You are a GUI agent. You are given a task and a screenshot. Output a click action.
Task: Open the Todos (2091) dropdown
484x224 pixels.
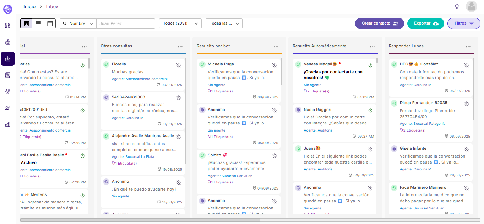tap(180, 23)
